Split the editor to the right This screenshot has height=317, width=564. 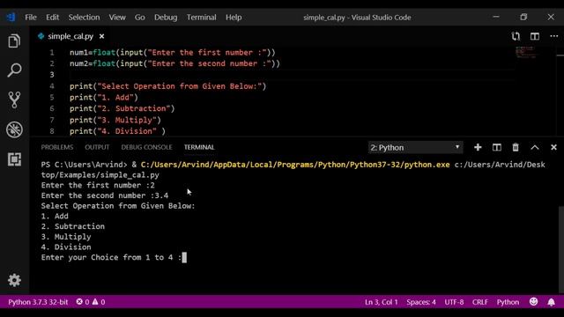point(535,36)
